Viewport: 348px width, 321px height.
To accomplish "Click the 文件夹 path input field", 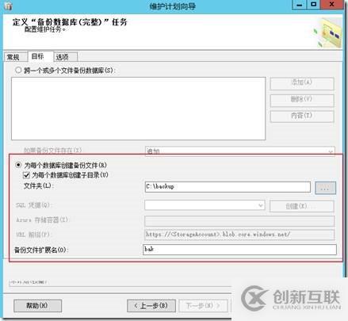I will pyautogui.click(x=228, y=187).
